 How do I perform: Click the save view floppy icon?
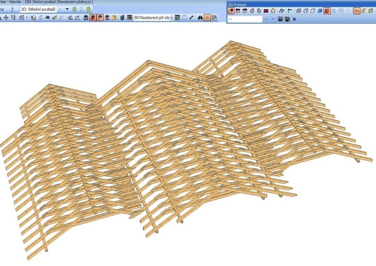280,19
